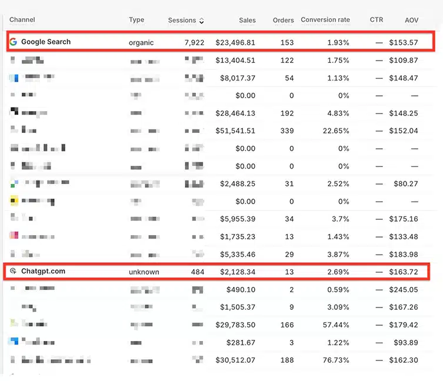Open the Google Search channel link

(46, 42)
